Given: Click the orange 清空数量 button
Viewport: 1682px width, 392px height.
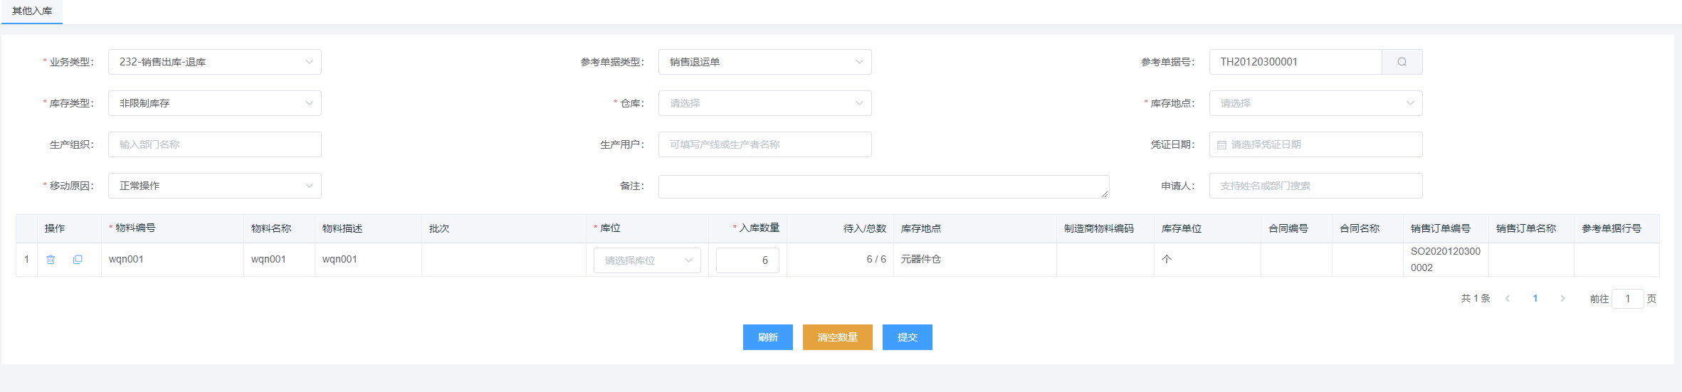Looking at the screenshot, I should coord(837,337).
